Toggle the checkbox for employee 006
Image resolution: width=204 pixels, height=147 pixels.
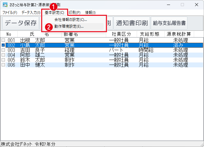tap(3, 65)
